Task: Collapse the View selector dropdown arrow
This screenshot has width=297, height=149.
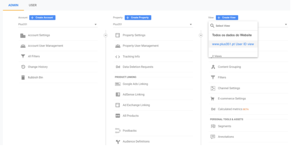Action: click(x=286, y=24)
